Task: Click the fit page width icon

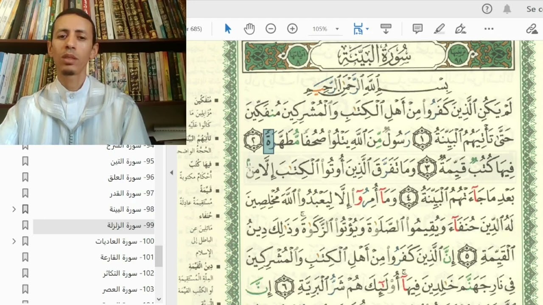Action: point(358,29)
